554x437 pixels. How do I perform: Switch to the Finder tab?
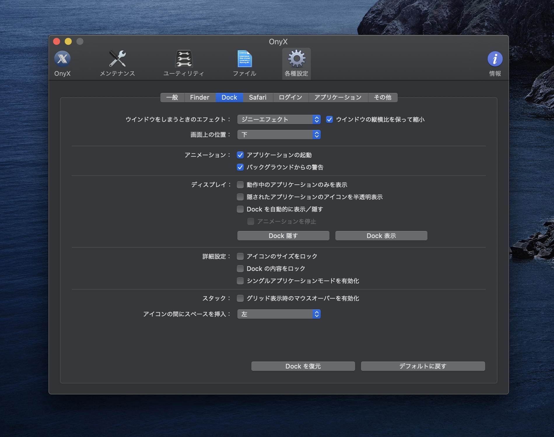[200, 97]
